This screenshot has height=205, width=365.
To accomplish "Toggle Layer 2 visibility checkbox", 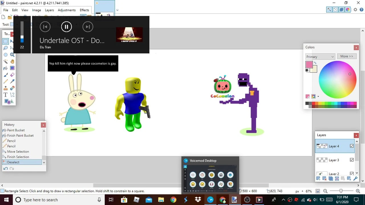I will pos(352,174).
